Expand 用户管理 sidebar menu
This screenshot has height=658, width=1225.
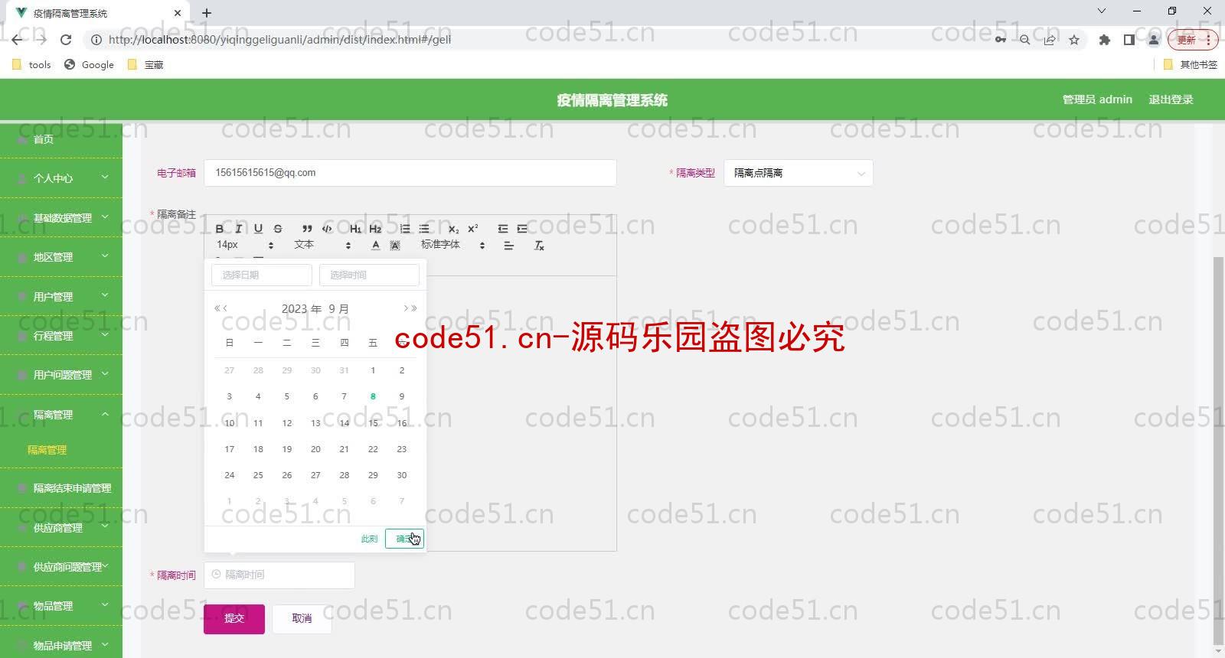(61, 297)
